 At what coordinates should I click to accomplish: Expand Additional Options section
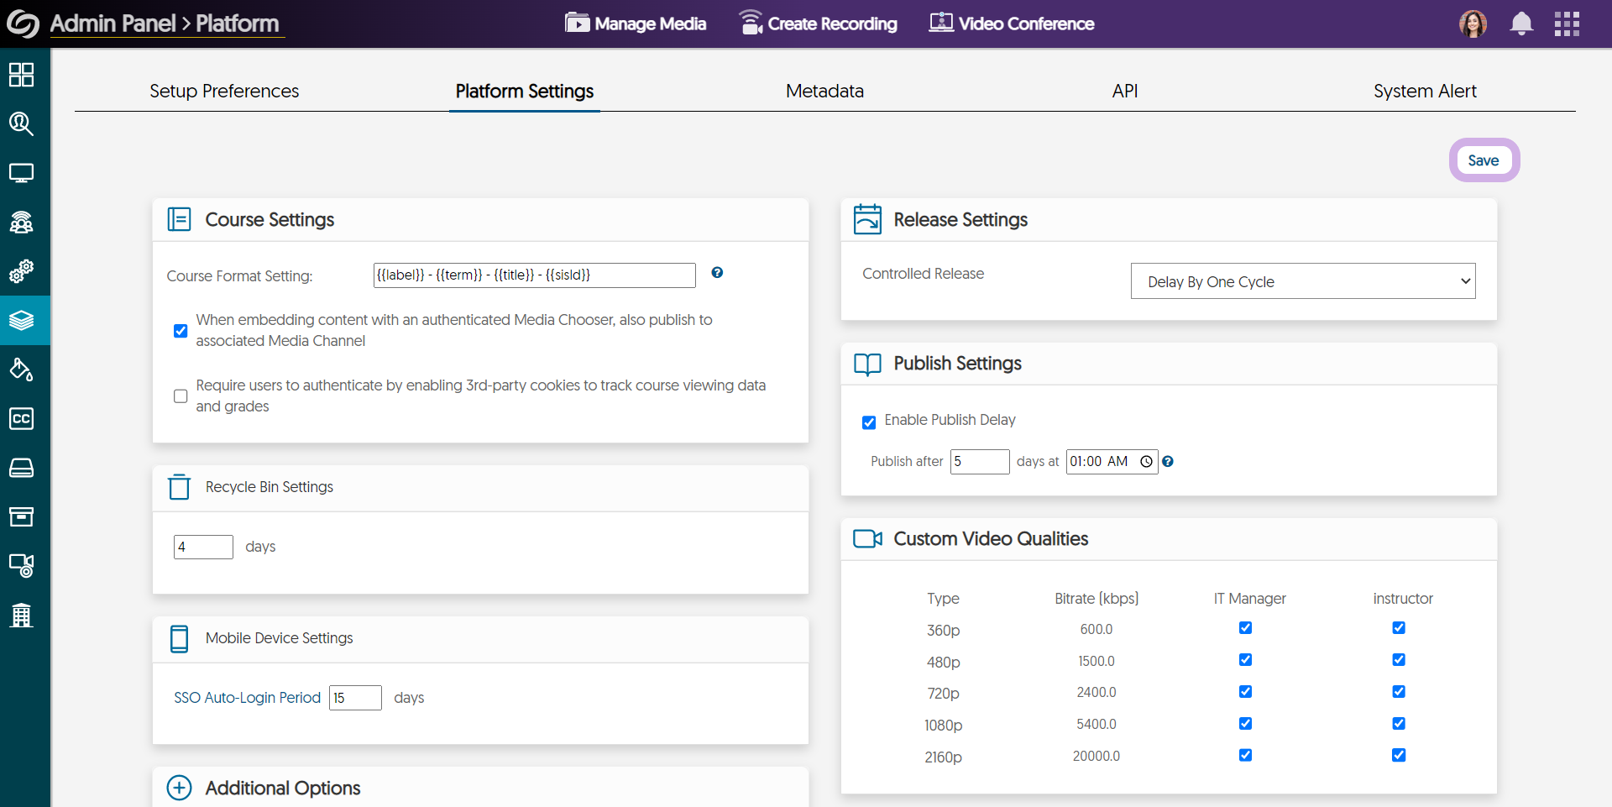(179, 788)
